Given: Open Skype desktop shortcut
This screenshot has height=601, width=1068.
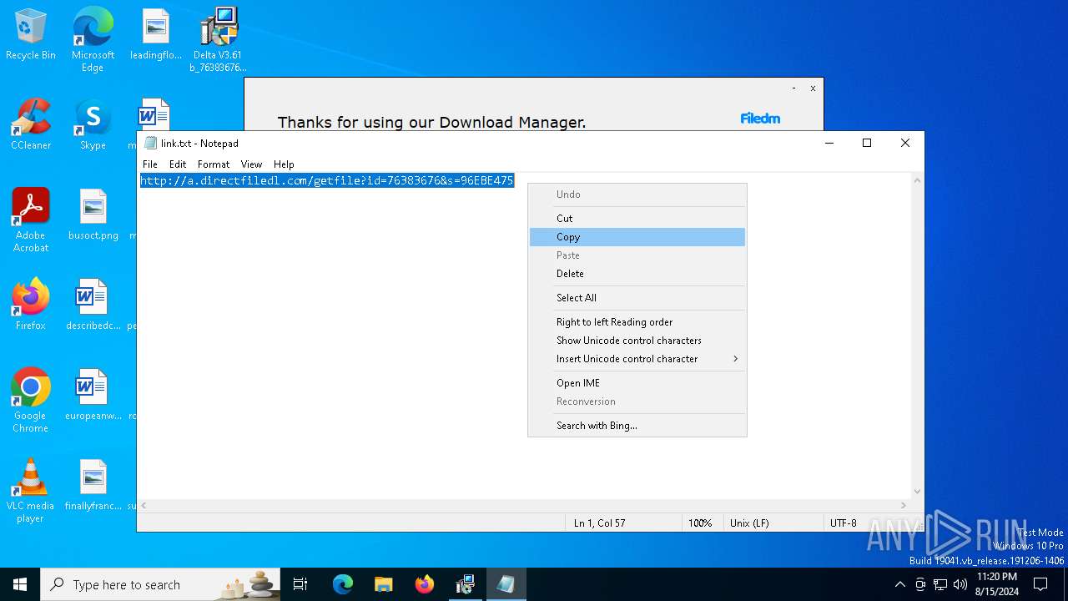Looking at the screenshot, I should 93,125.
